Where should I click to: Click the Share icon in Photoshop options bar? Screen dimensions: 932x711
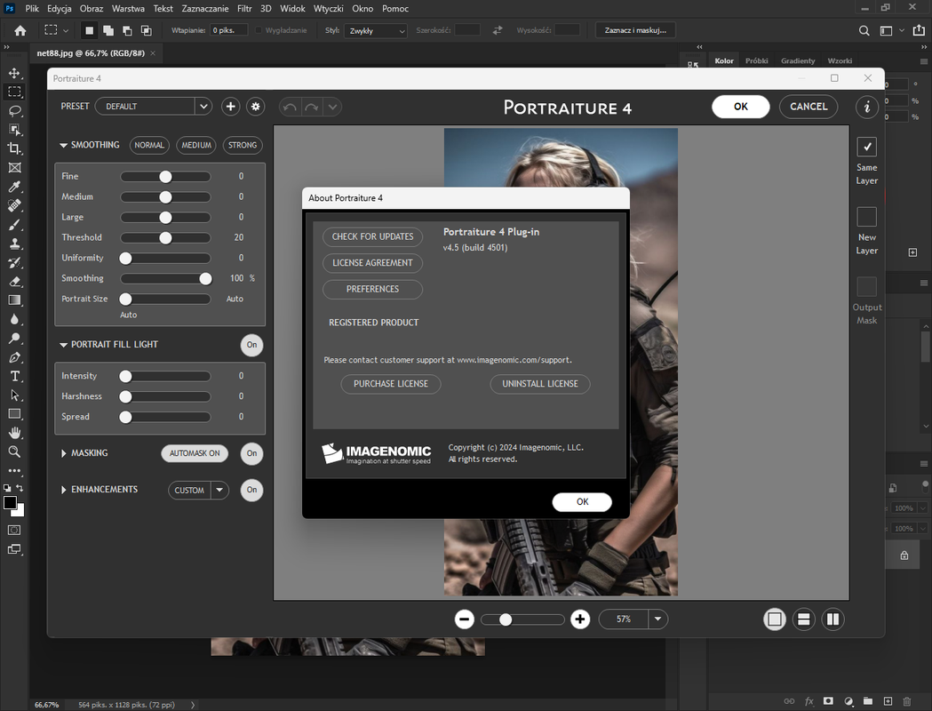coord(919,30)
